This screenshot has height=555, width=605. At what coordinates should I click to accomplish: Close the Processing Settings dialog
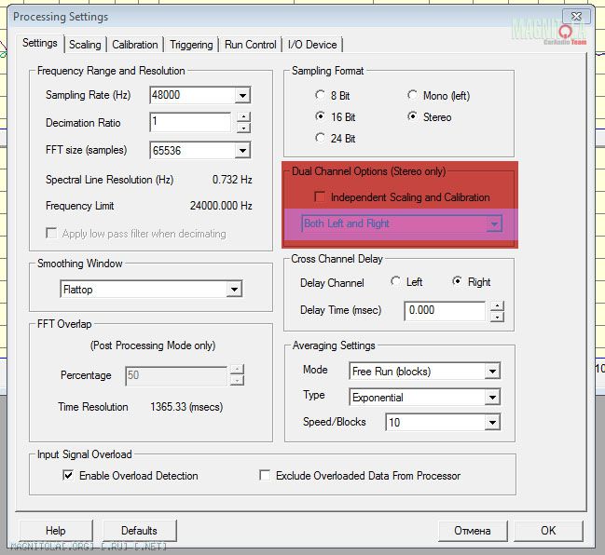coord(576,17)
